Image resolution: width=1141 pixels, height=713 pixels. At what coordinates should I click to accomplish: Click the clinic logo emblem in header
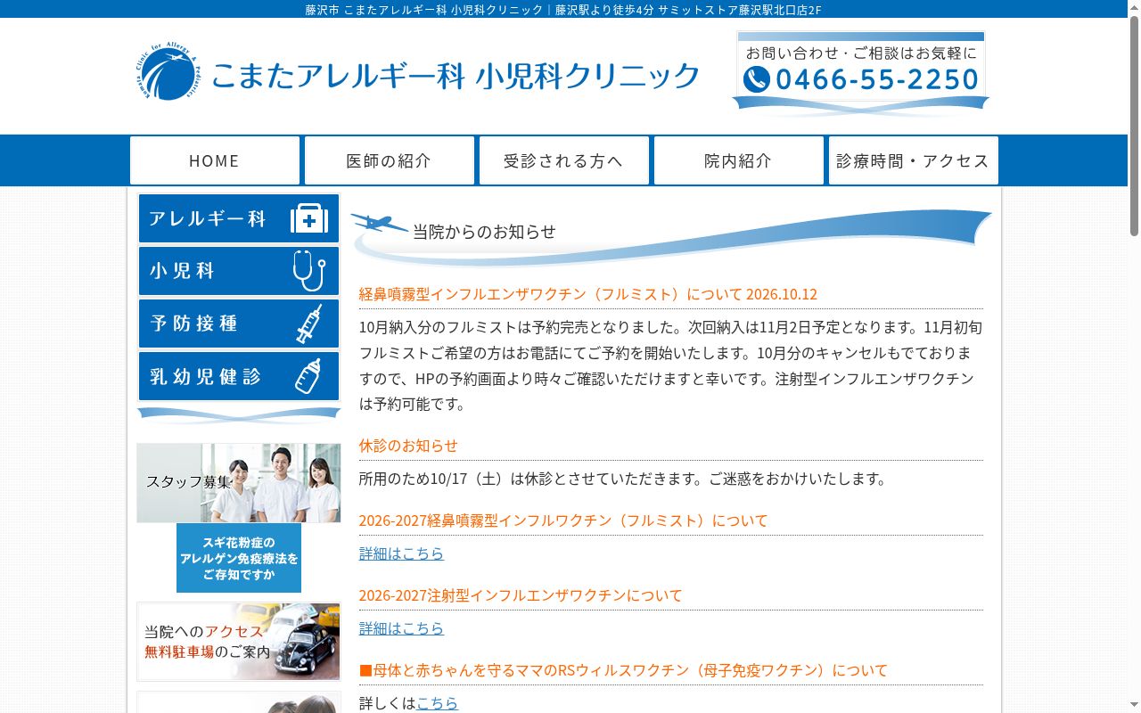pos(169,70)
